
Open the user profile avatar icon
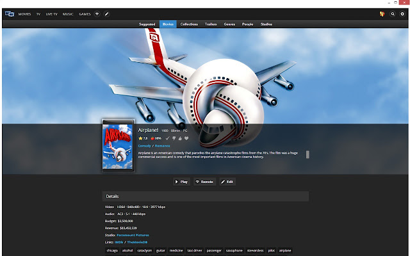click(x=382, y=14)
